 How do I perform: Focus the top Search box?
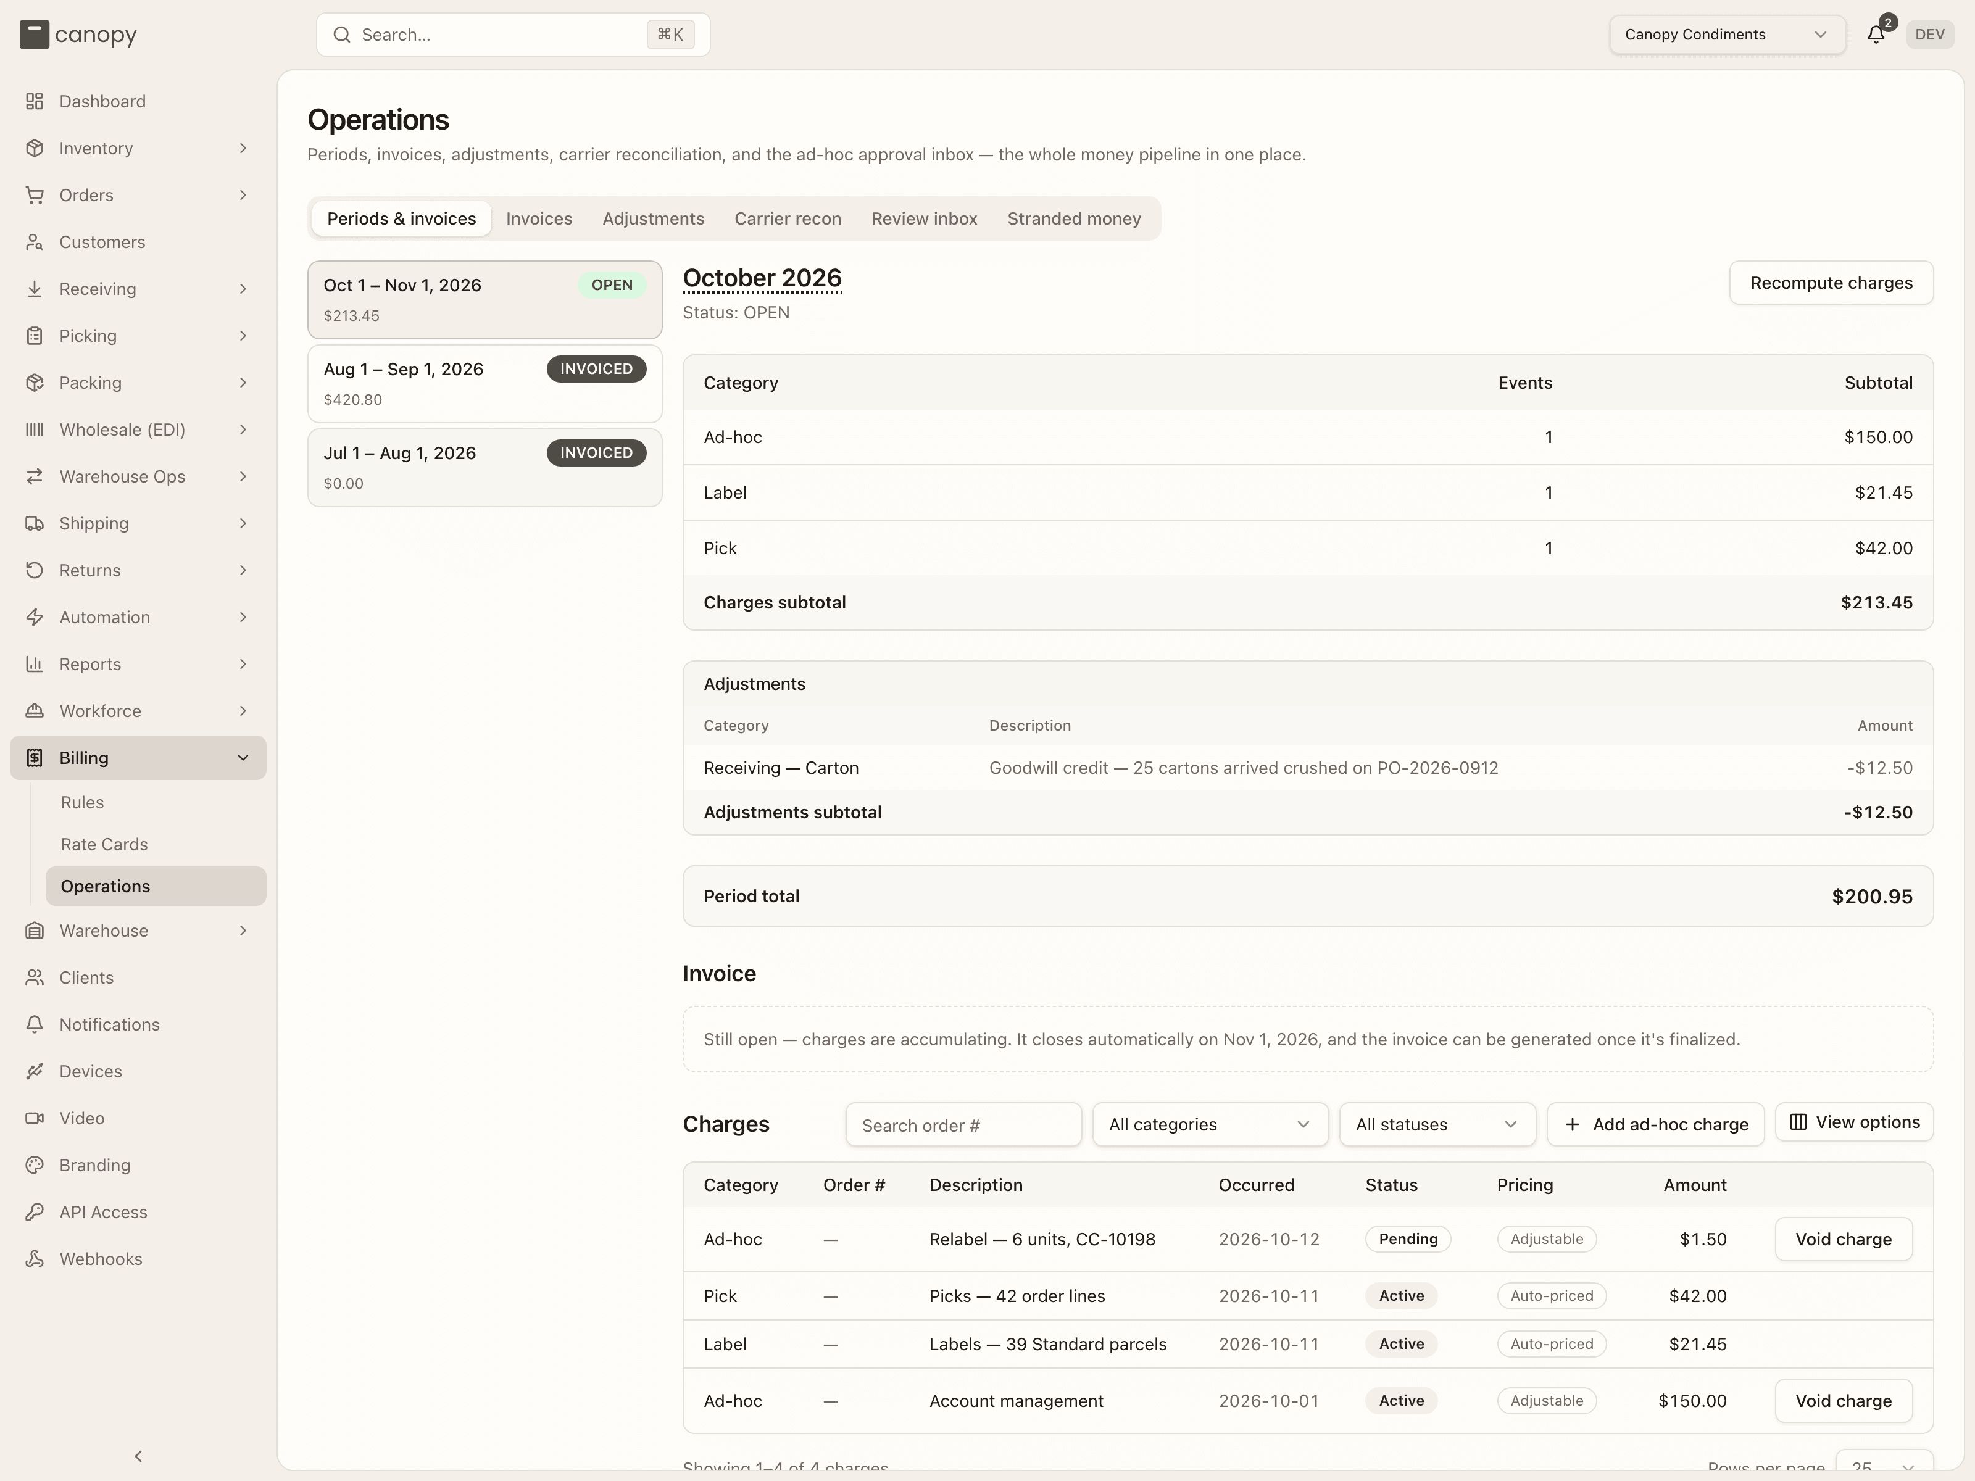(x=513, y=35)
